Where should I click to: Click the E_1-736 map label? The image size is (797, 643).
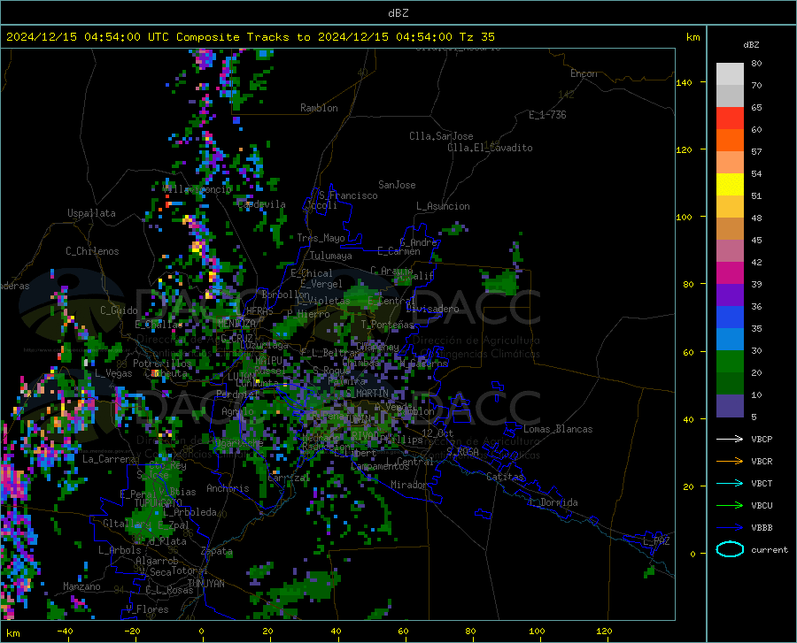(547, 115)
